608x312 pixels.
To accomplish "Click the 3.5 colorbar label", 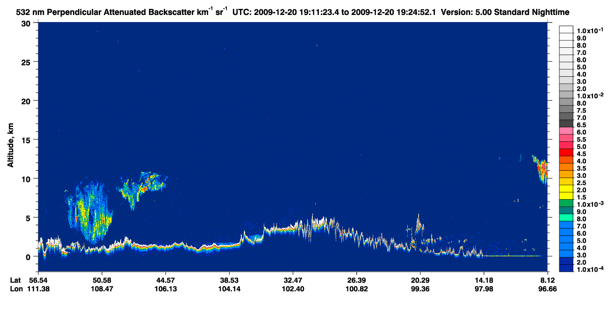I will [581, 168].
